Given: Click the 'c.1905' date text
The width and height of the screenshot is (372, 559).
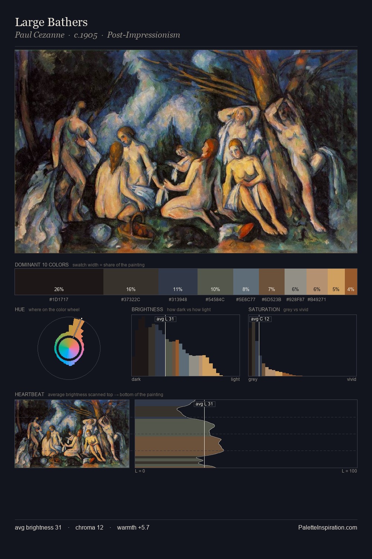Looking at the screenshot, I should point(86,35).
